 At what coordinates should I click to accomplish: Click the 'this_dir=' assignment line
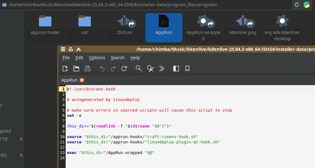[119, 126]
